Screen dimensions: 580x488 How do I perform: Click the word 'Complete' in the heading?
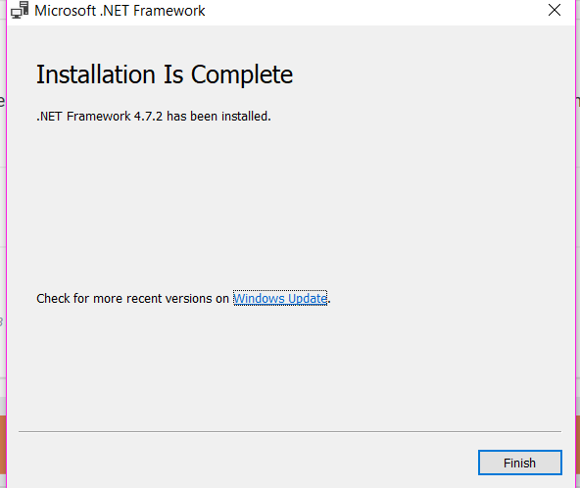(242, 75)
